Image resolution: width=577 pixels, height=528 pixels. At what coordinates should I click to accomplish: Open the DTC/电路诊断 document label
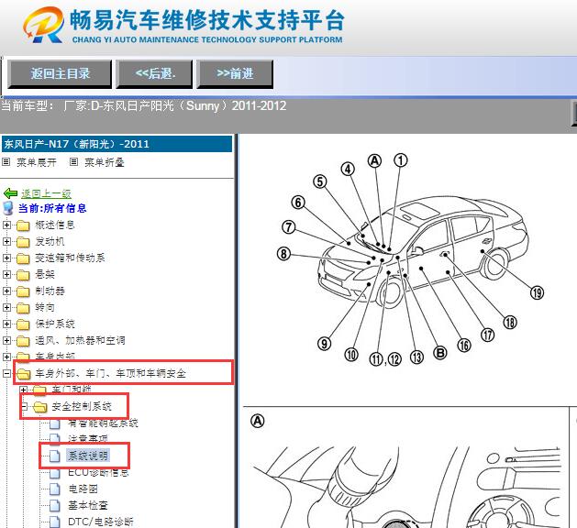coord(101,522)
